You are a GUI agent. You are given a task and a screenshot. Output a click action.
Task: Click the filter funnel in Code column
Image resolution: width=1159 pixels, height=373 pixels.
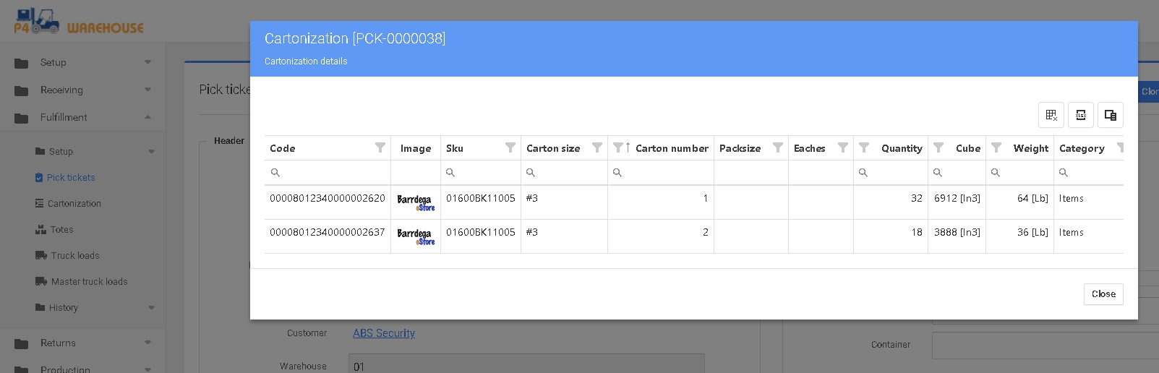380,147
